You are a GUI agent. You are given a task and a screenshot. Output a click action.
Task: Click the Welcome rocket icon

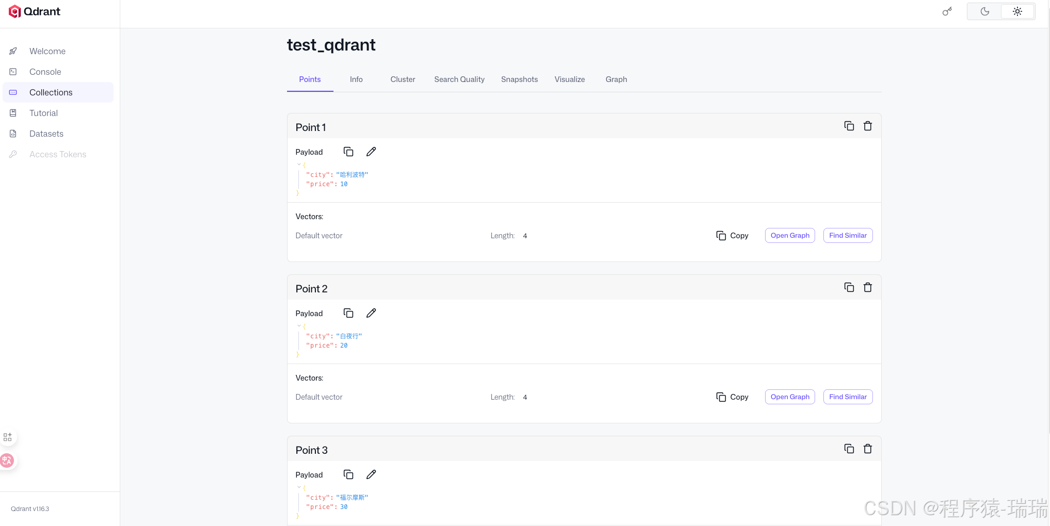tap(13, 51)
